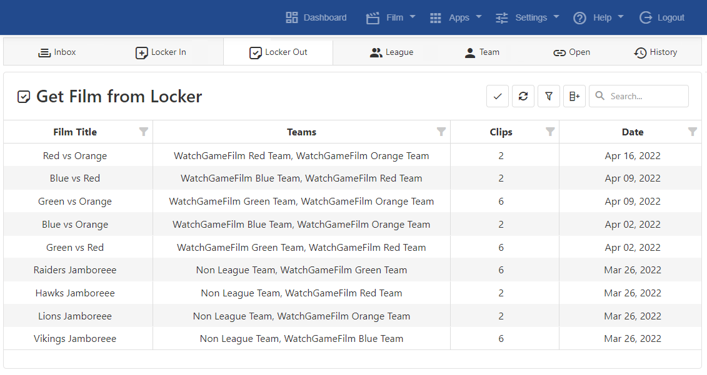Open the League tab

[x=391, y=52]
